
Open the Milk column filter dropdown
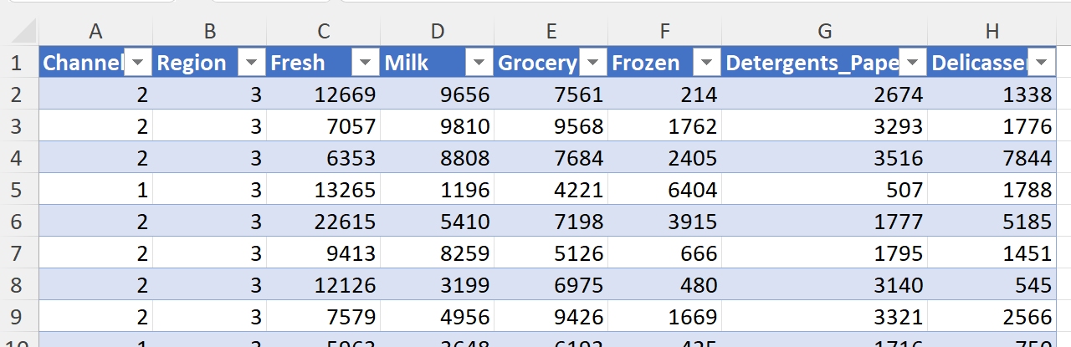pyautogui.click(x=480, y=64)
